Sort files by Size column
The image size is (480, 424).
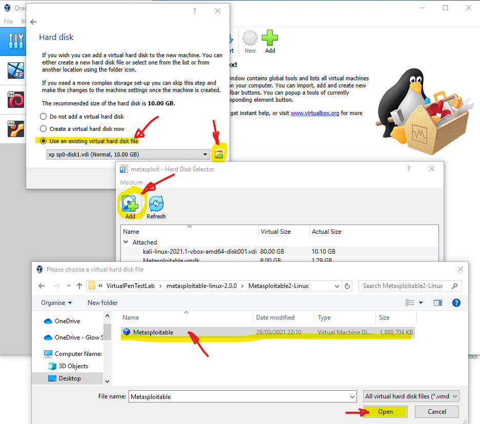pos(396,318)
